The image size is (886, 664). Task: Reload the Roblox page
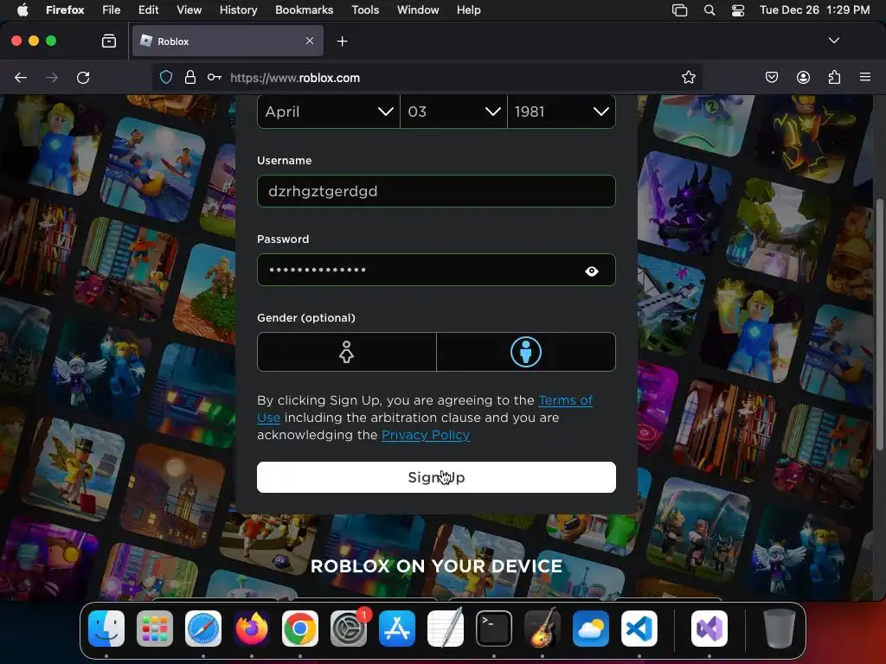click(83, 77)
